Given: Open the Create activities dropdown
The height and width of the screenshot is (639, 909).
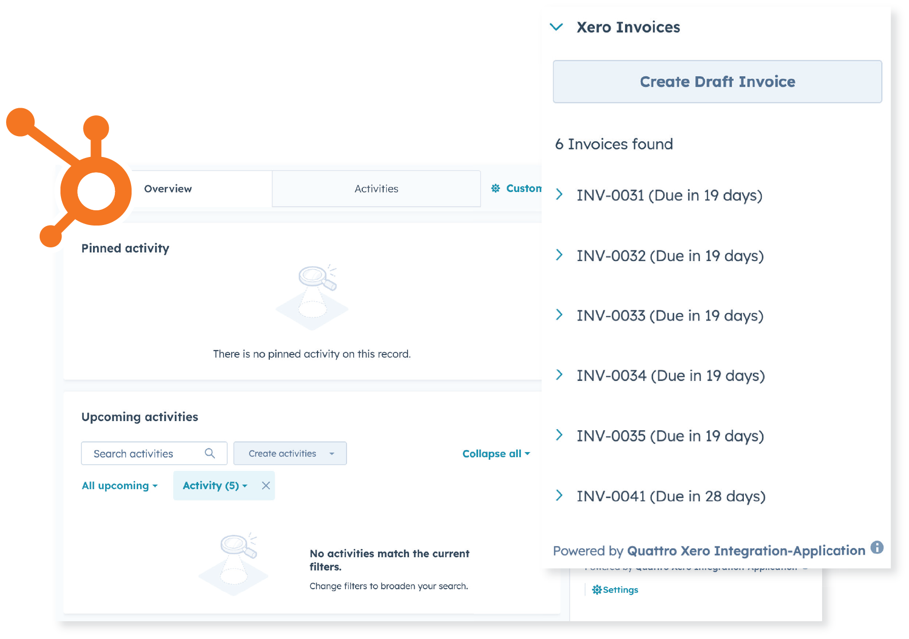Looking at the screenshot, I should pyautogui.click(x=290, y=454).
